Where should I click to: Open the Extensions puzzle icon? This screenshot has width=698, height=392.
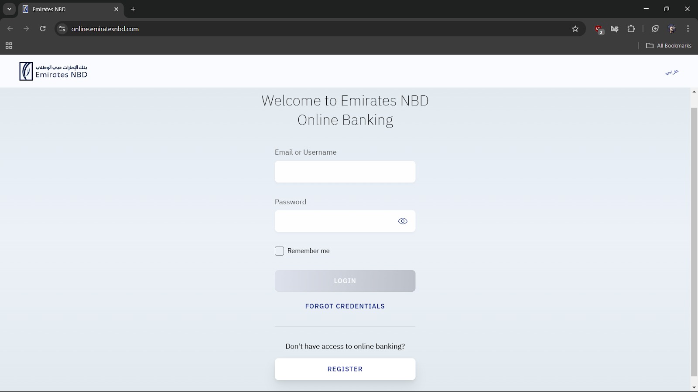[631, 29]
